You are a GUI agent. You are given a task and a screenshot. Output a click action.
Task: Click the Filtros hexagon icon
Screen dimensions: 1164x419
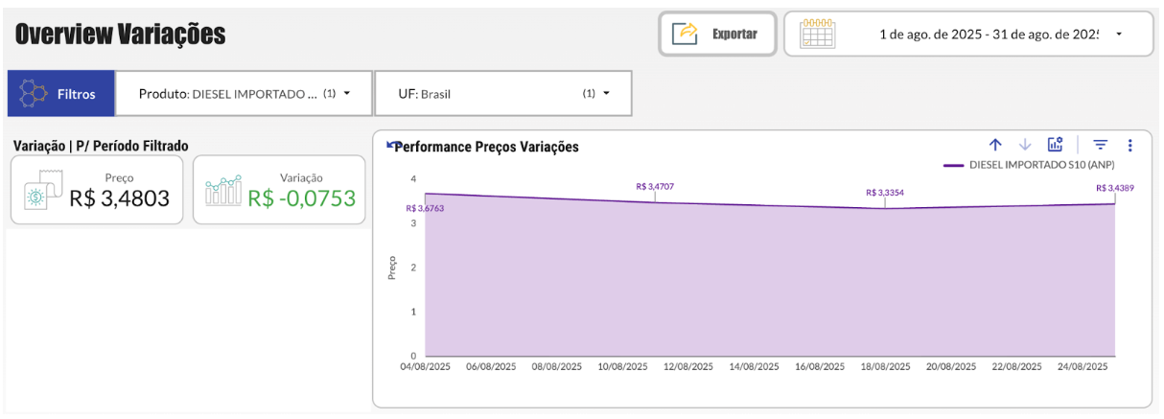pyautogui.click(x=34, y=94)
